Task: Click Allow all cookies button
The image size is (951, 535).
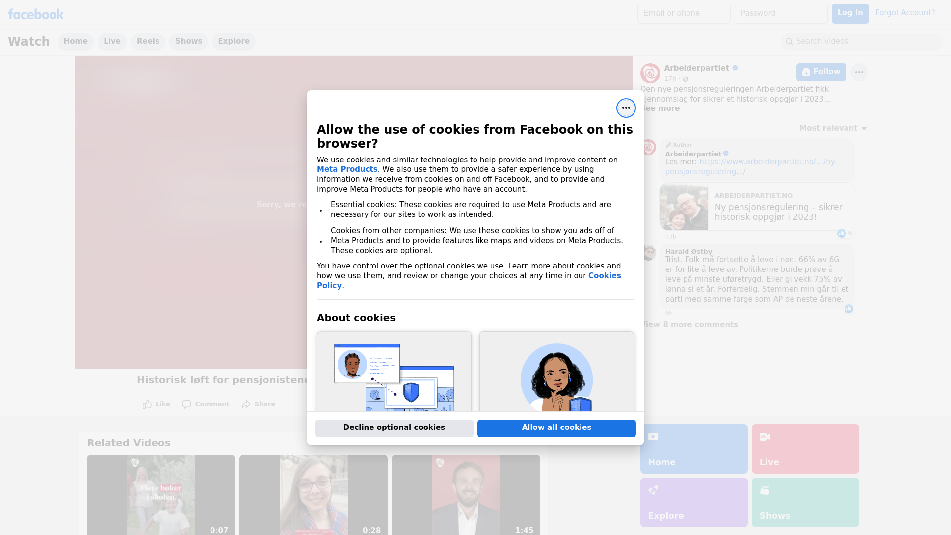Action: [x=557, y=428]
